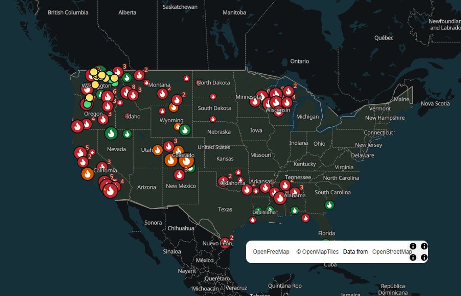Open red cluster marker 3 in central California

(x=102, y=167)
